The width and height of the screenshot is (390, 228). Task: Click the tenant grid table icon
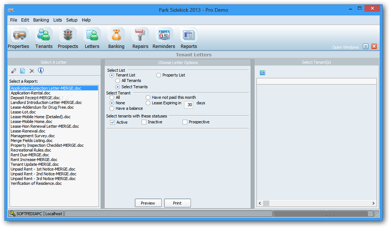(x=263, y=73)
